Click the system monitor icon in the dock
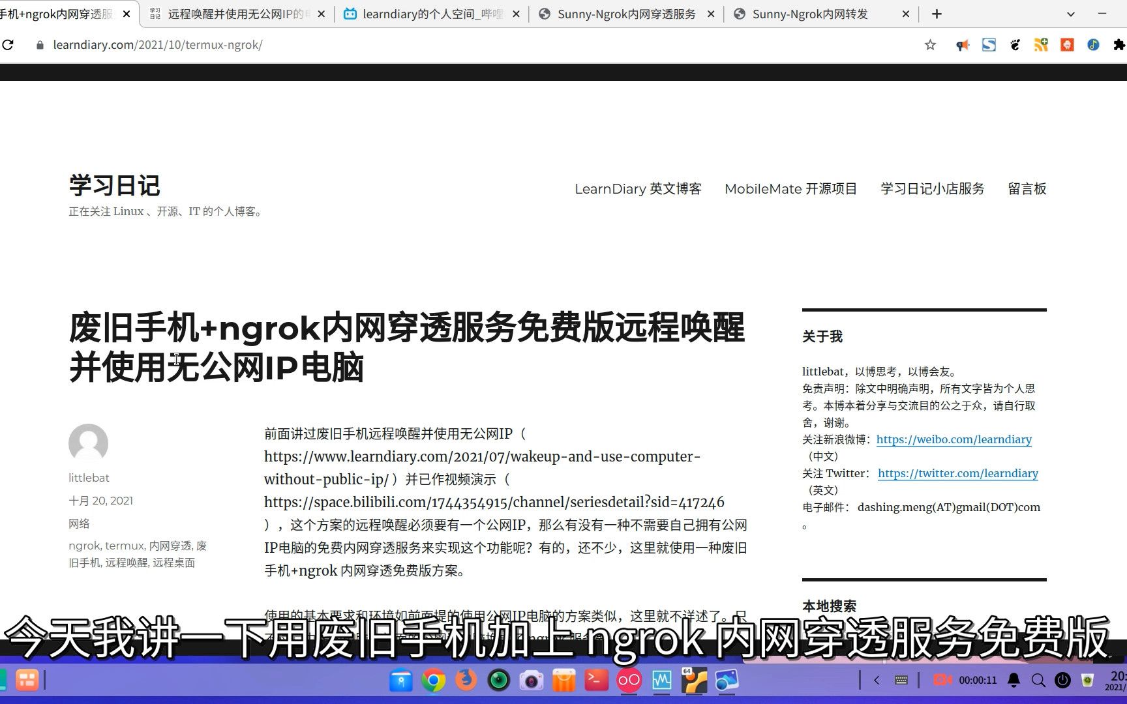Image resolution: width=1127 pixels, height=704 pixels. click(661, 681)
